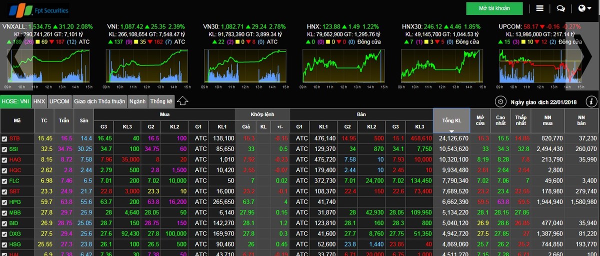Image resolution: width=600 pixels, height=256 pixels.
Task: Open the hamburger menu icon
Action: [539, 8]
